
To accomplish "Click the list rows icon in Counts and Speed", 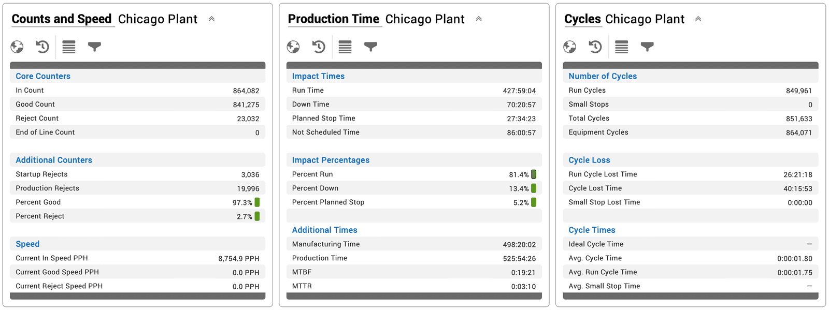I will tap(69, 47).
